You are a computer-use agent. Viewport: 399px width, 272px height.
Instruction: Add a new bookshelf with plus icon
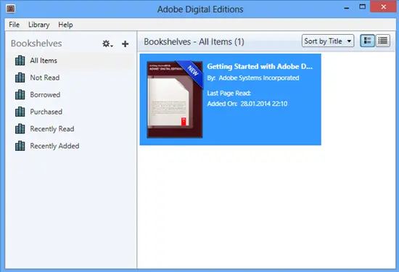[x=125, y=44]
